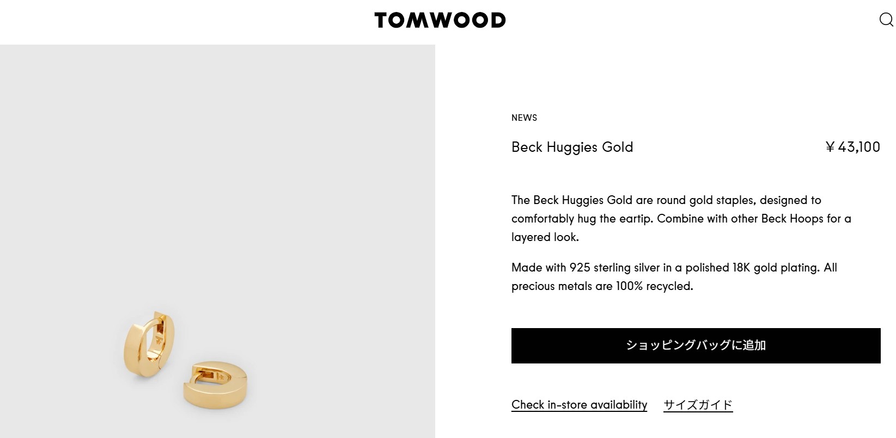Open Check in-store availability link

click(x=579, y=405)
